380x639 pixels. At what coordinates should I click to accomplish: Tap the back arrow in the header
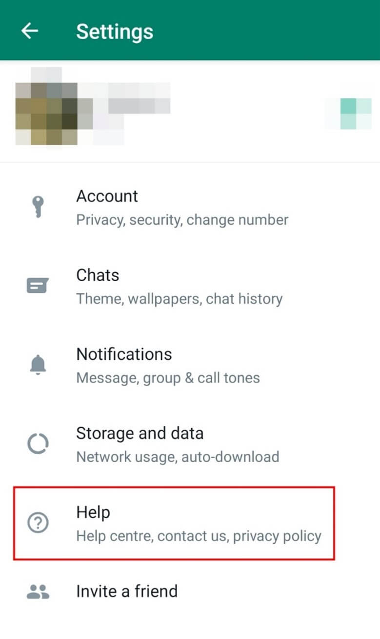pyautogui.click(x=29, y=31)
